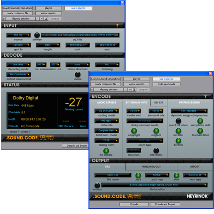
Task: Click create continuous file in decoder
Action: pos(17,13)
